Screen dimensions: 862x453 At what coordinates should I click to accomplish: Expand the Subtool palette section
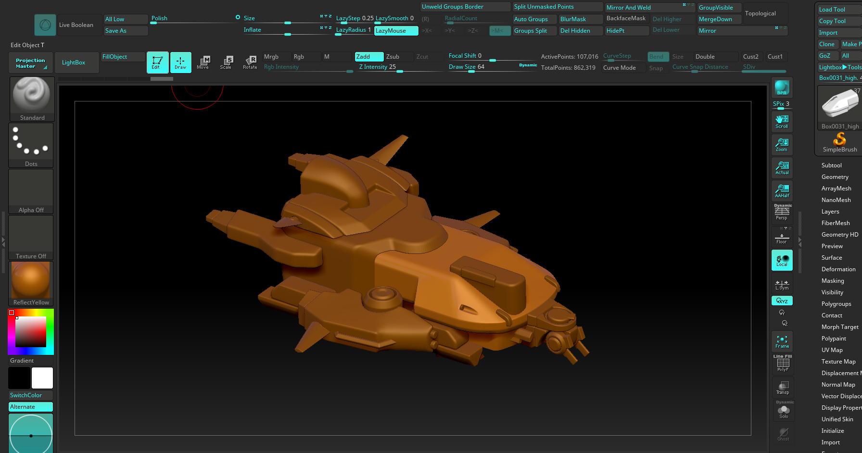point(831,165)
